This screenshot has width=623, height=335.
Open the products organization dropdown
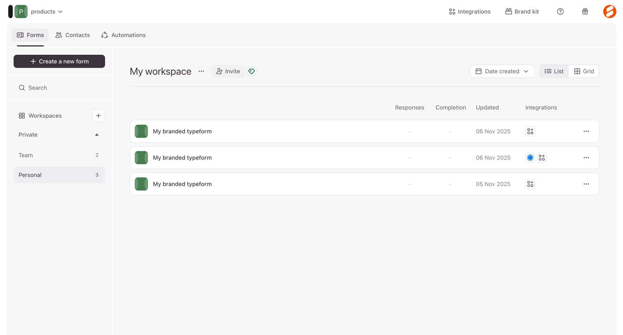pyautogui.click(x=47, y=12)
